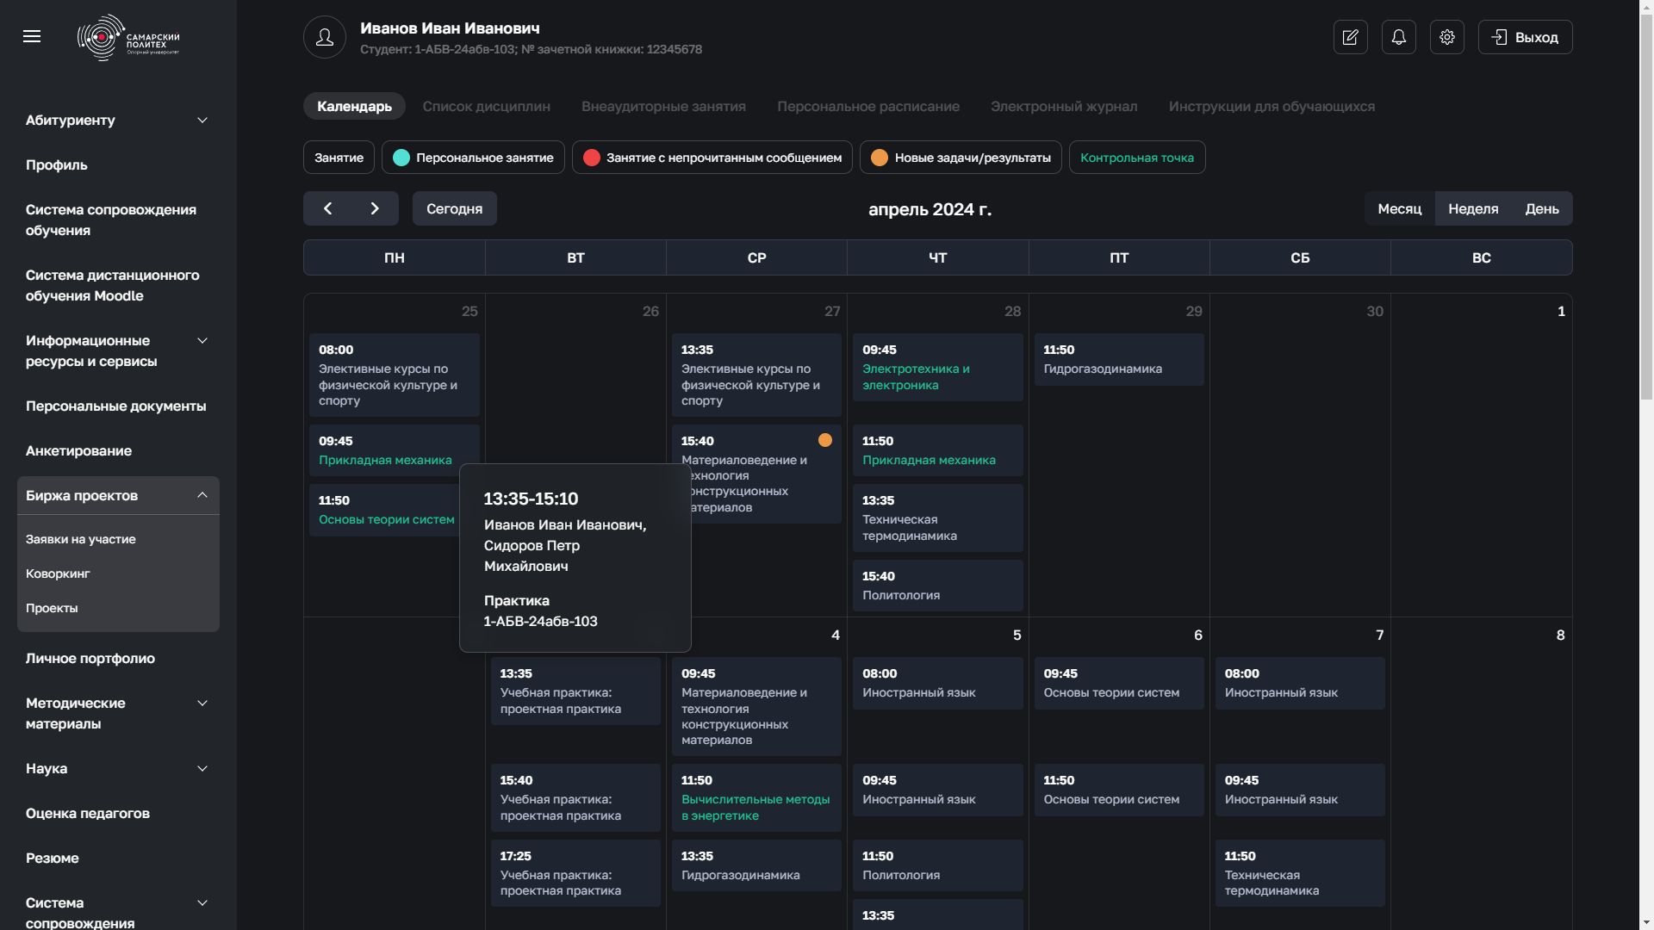This screenshot has width=1654, height=930.
Task: Open 08:00 Элективные курсы lesson on Monday 25
Action: [395, 375]
